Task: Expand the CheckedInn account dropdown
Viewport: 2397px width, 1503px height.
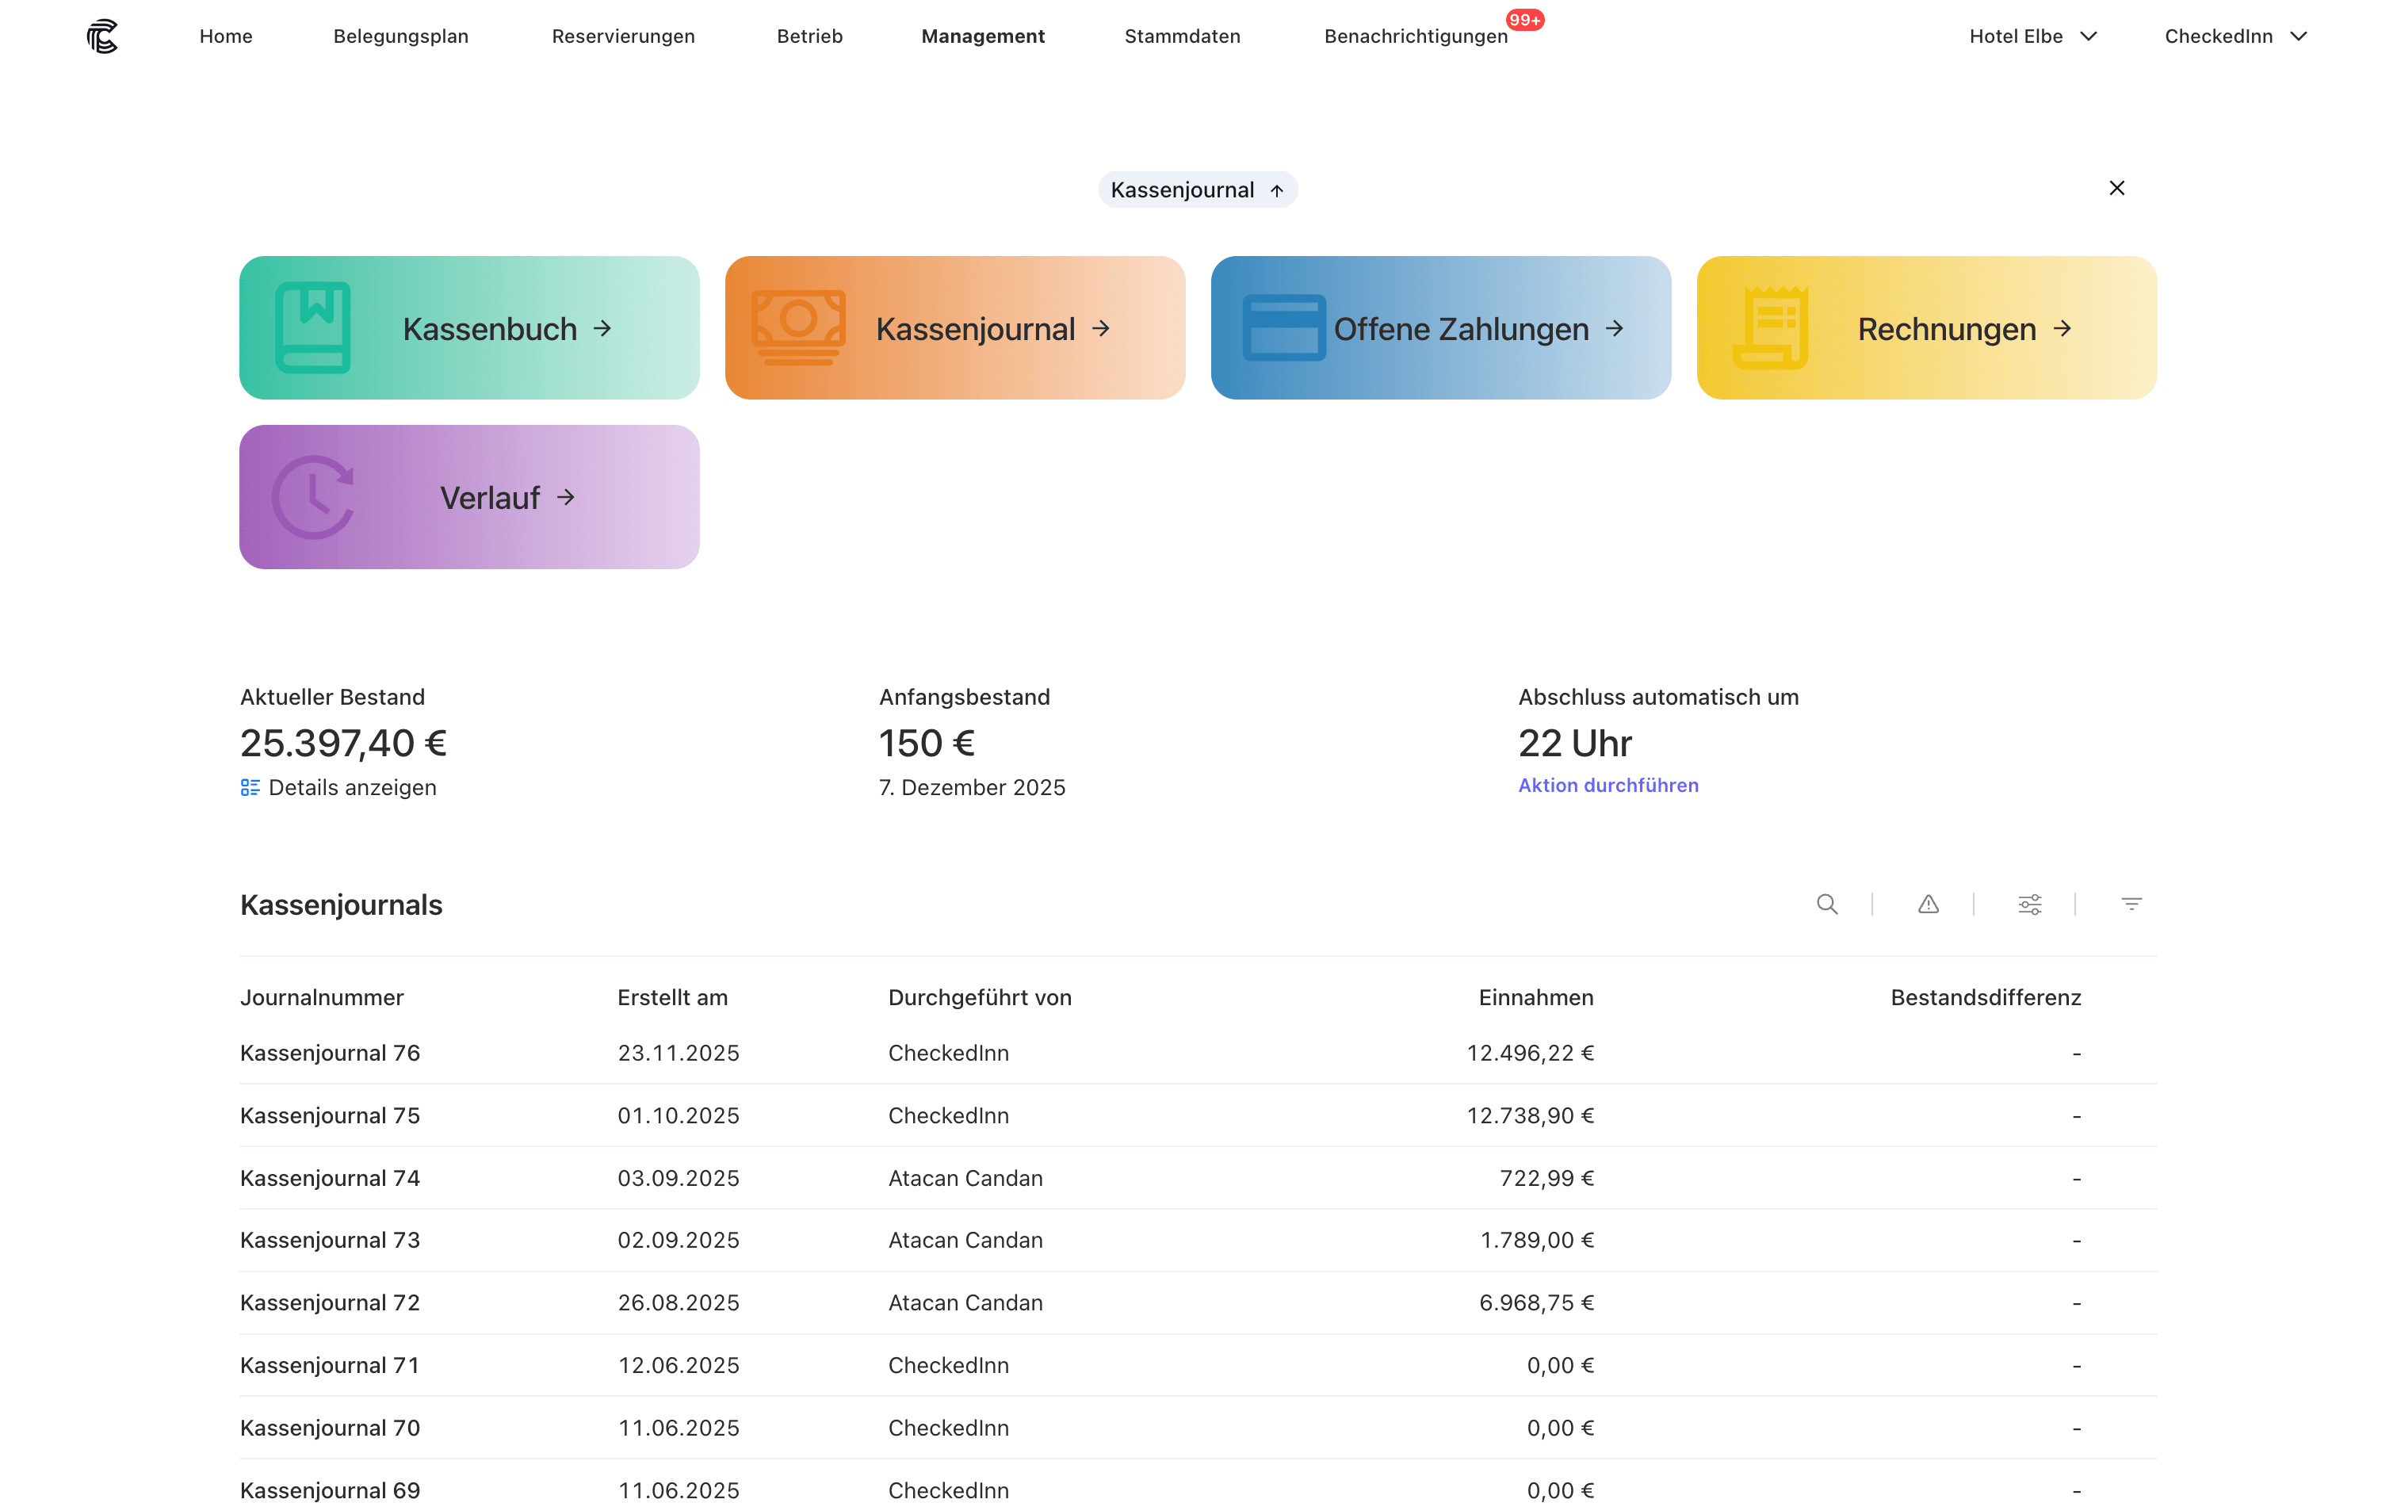Action: [x=2235, y=36]
